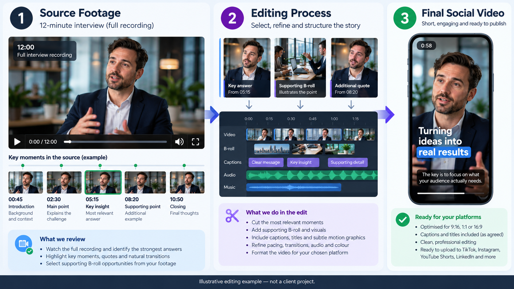The height and width of the screenshot is (289, 514).
Task: Click the 'real results' highlighted title on phone
Action: tap(444, 152)
